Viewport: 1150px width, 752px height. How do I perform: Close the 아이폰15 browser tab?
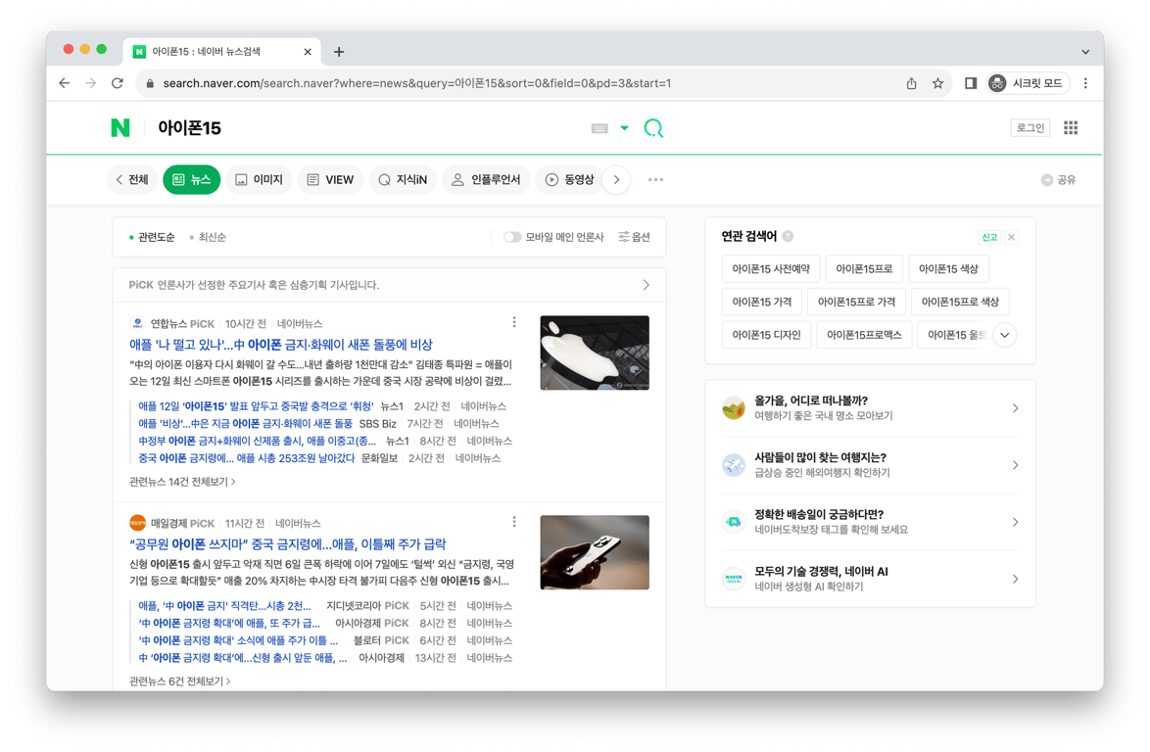tap(308, 52)
